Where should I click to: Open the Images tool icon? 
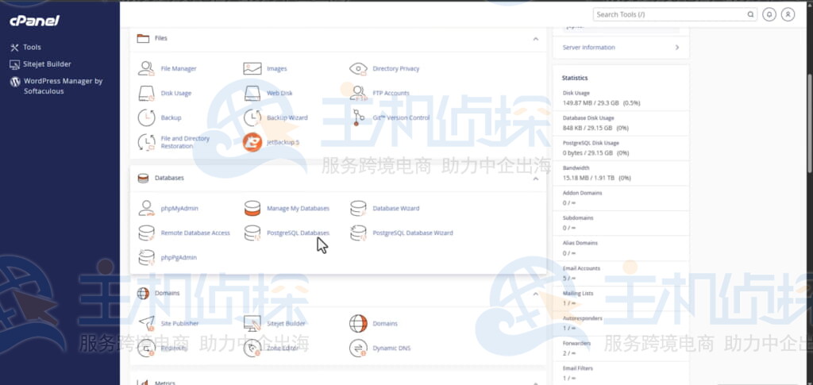[252, 68]
